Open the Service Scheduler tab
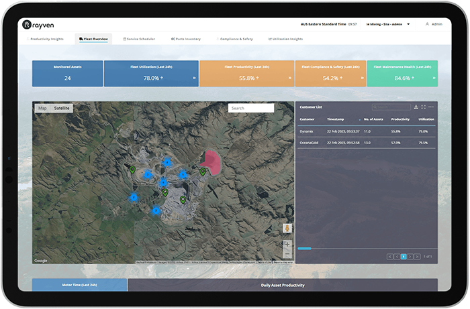 point(139,39)
